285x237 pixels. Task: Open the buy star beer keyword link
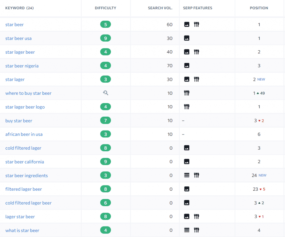coord(19,121)
